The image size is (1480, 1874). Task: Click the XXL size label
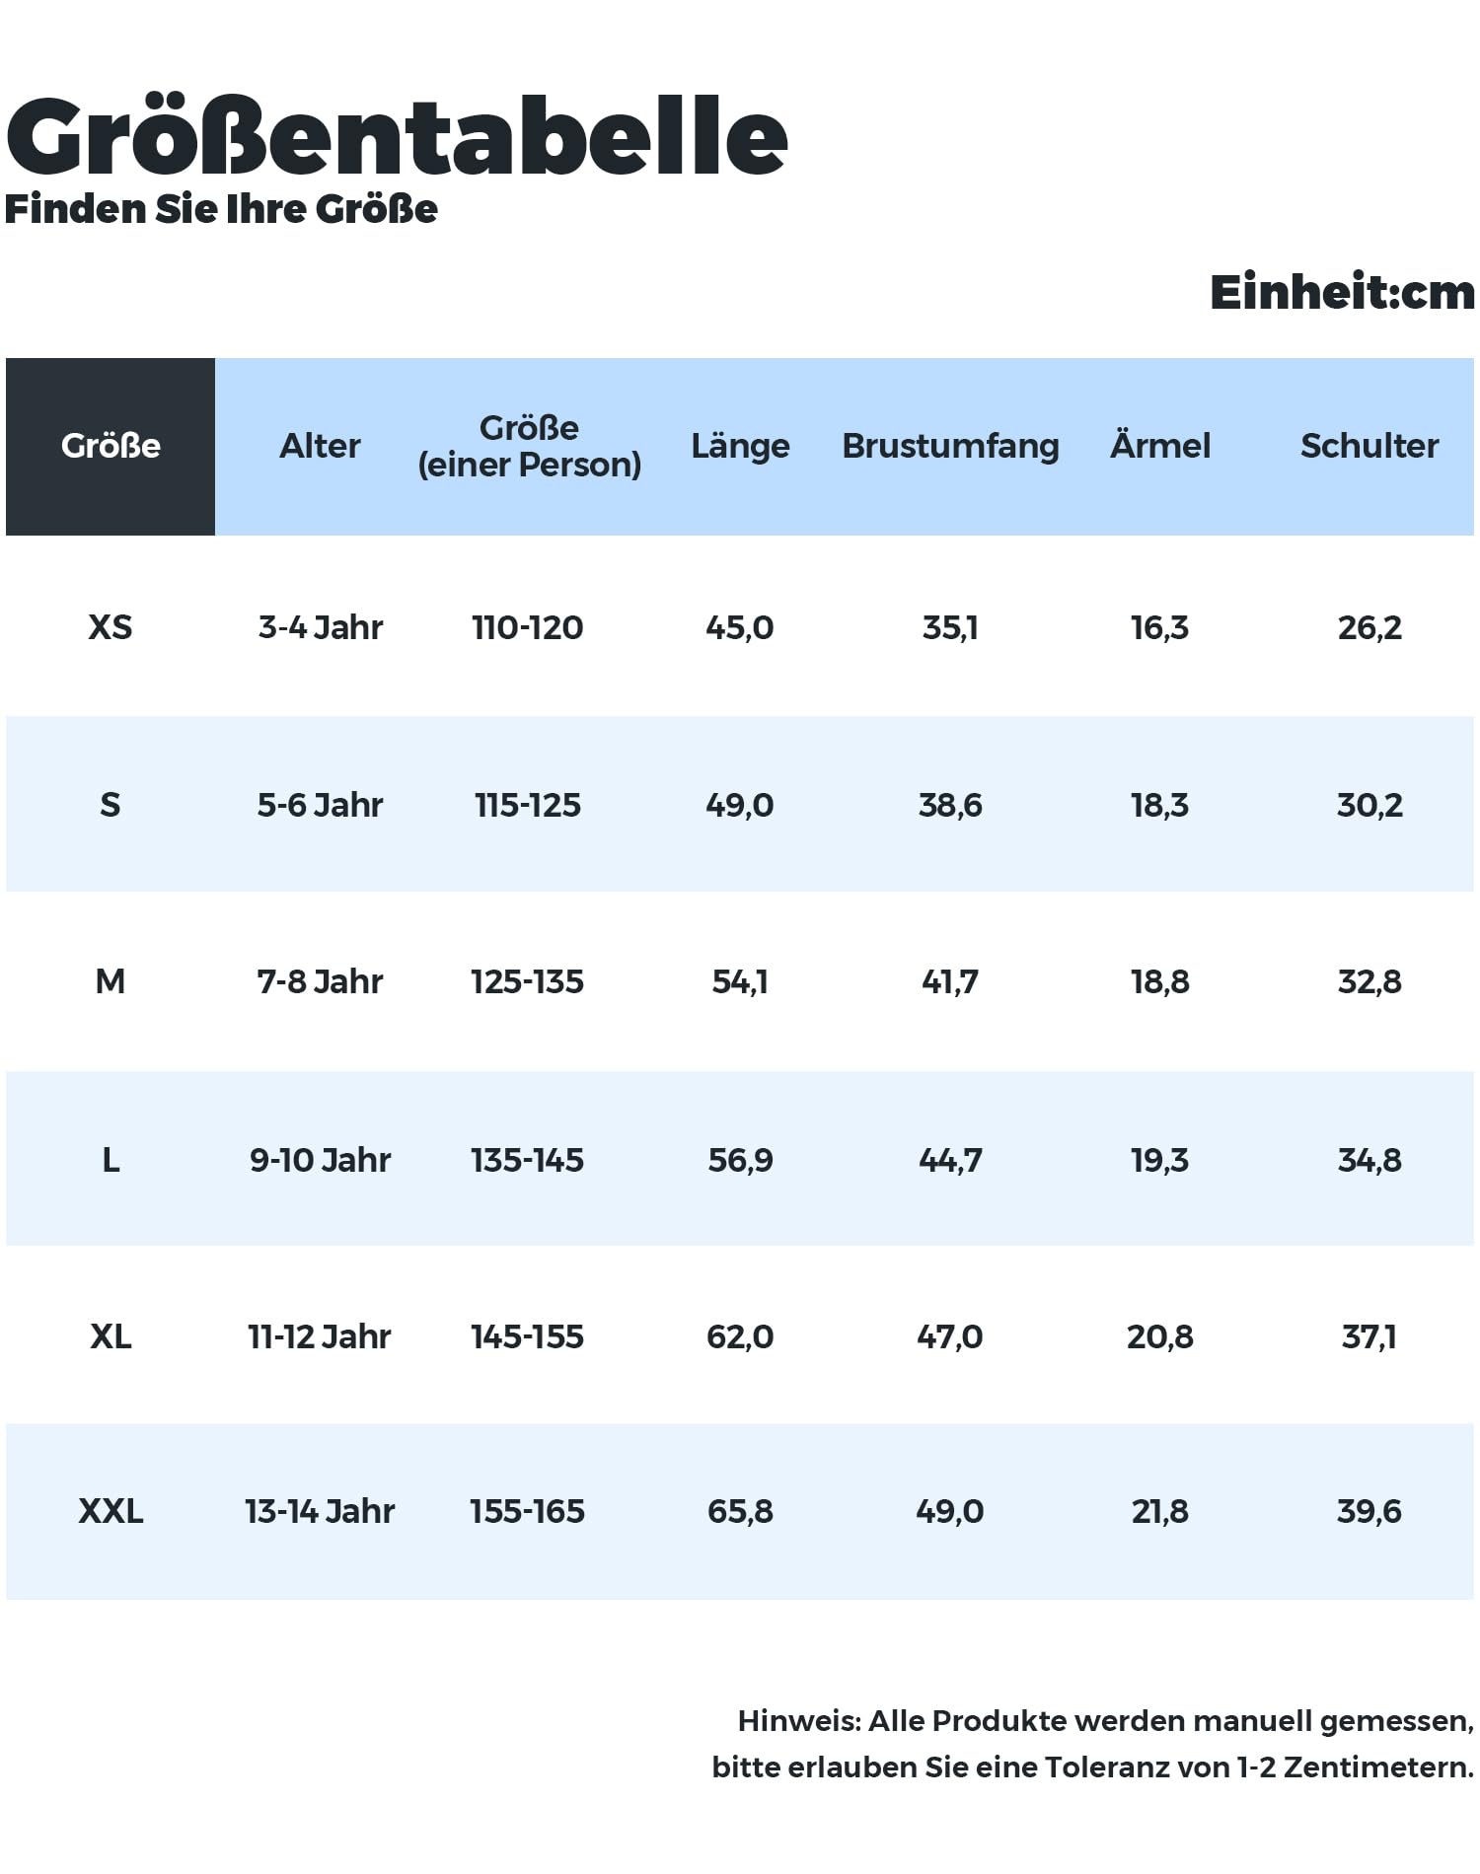(x=111, y=1511)
